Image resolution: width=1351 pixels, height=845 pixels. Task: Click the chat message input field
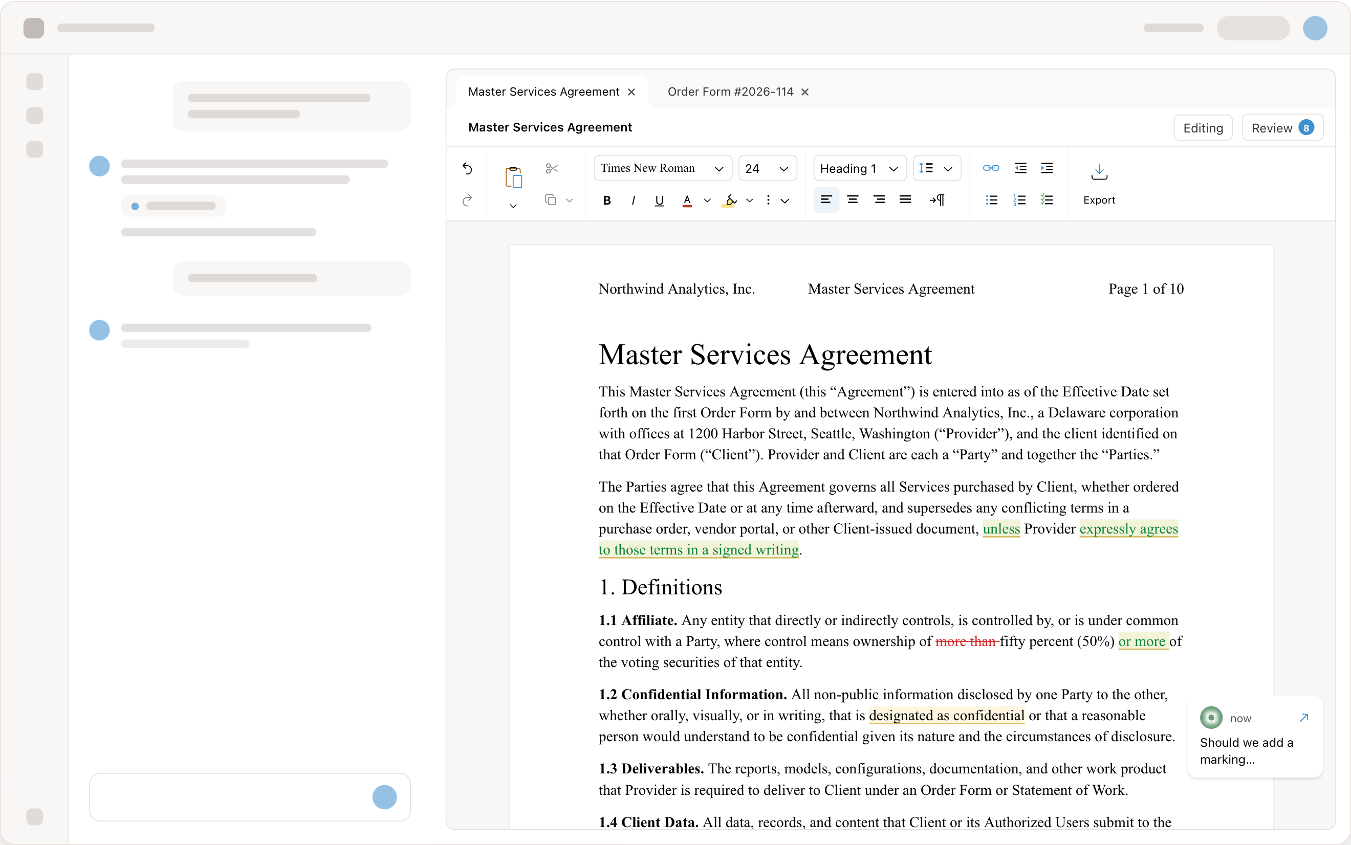[x=249, y=797]
